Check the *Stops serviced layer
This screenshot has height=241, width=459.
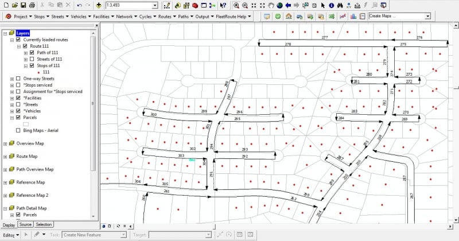click(18, 85)
